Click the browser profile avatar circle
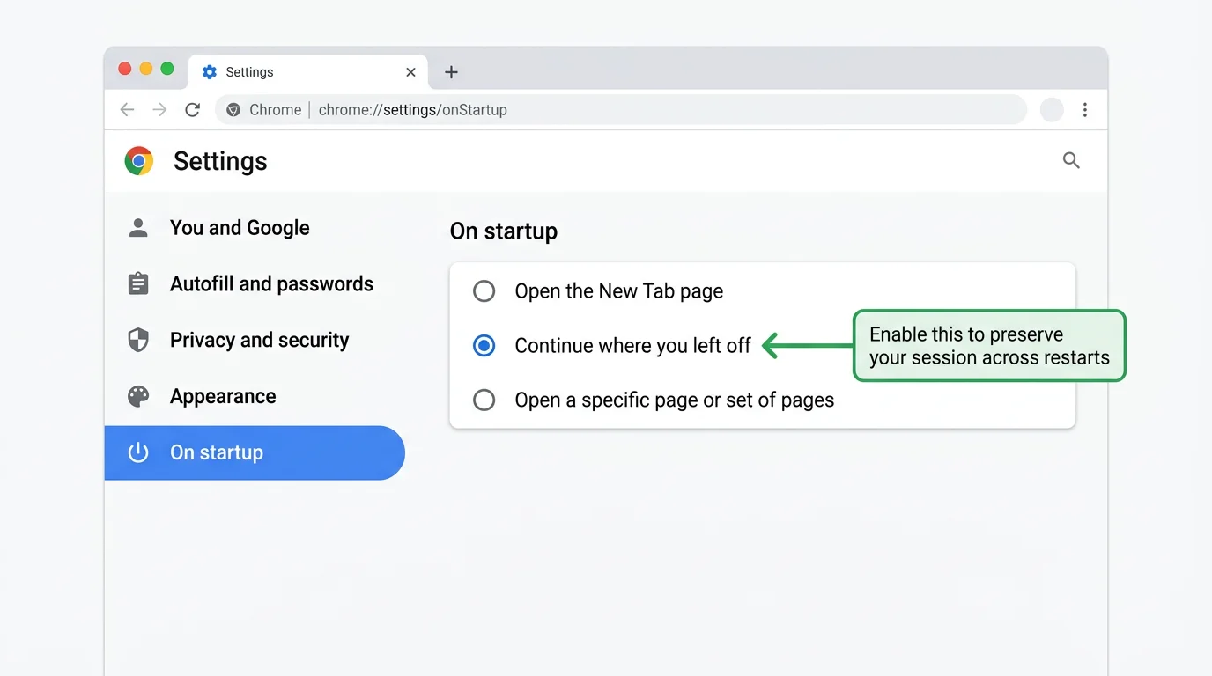 (1052, 109)
